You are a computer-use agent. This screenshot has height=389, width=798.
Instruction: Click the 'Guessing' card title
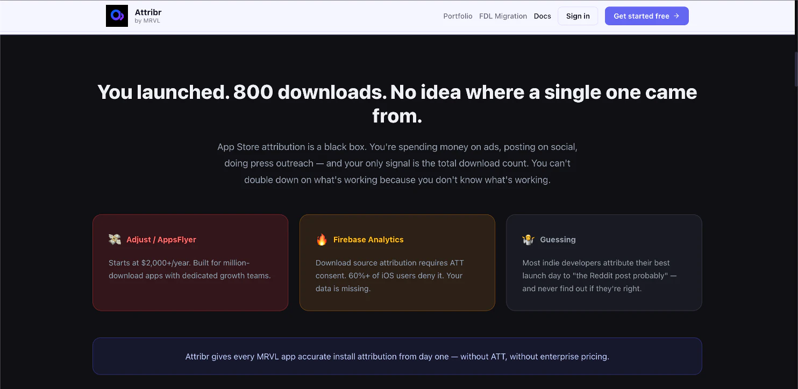click(558, 240)
